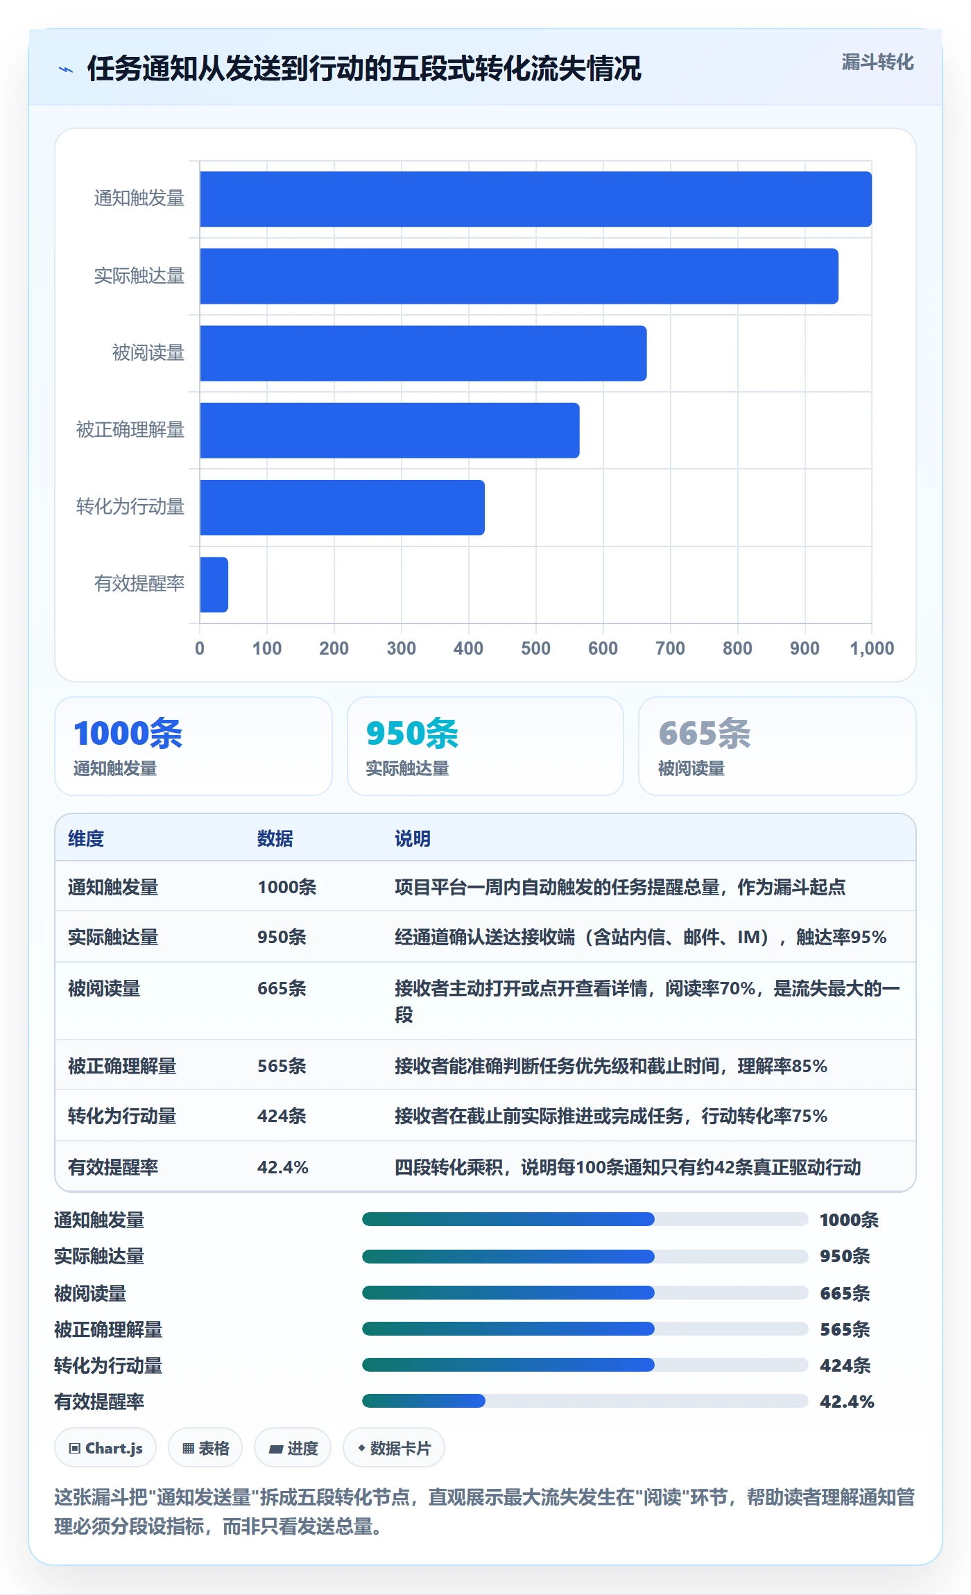Click the 转化为行动量 table row label
Image resolution: width=971 pixels, height=1595 pixels.
pos(122,1116)
